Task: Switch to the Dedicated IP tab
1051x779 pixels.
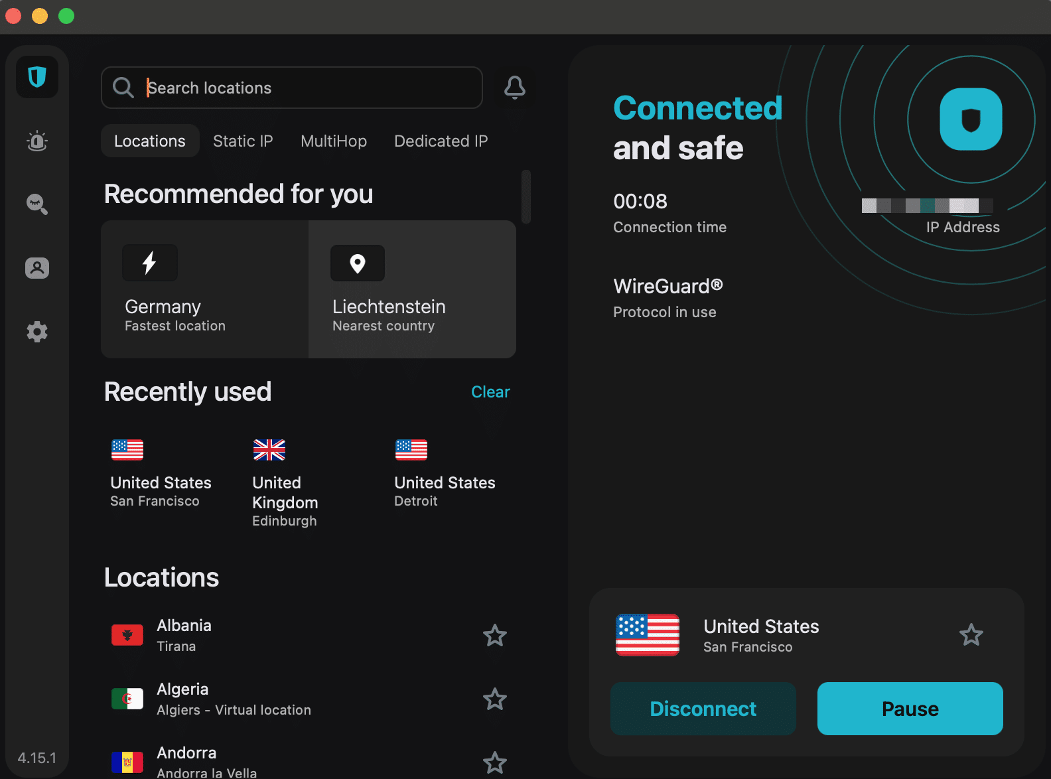Action: coord(441,141)
